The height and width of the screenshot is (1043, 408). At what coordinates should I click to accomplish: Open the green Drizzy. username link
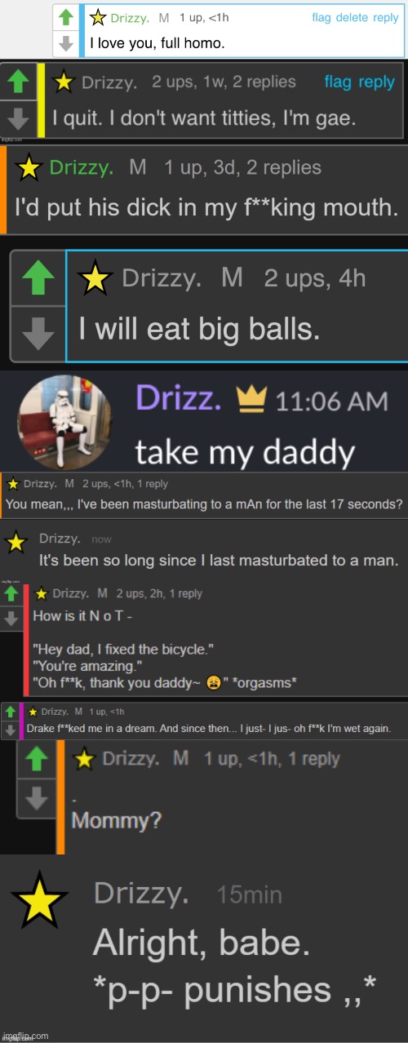tap(81, 167)
